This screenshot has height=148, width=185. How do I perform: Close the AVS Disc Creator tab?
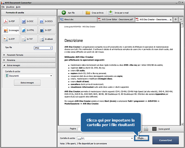[x=170, y=20]
